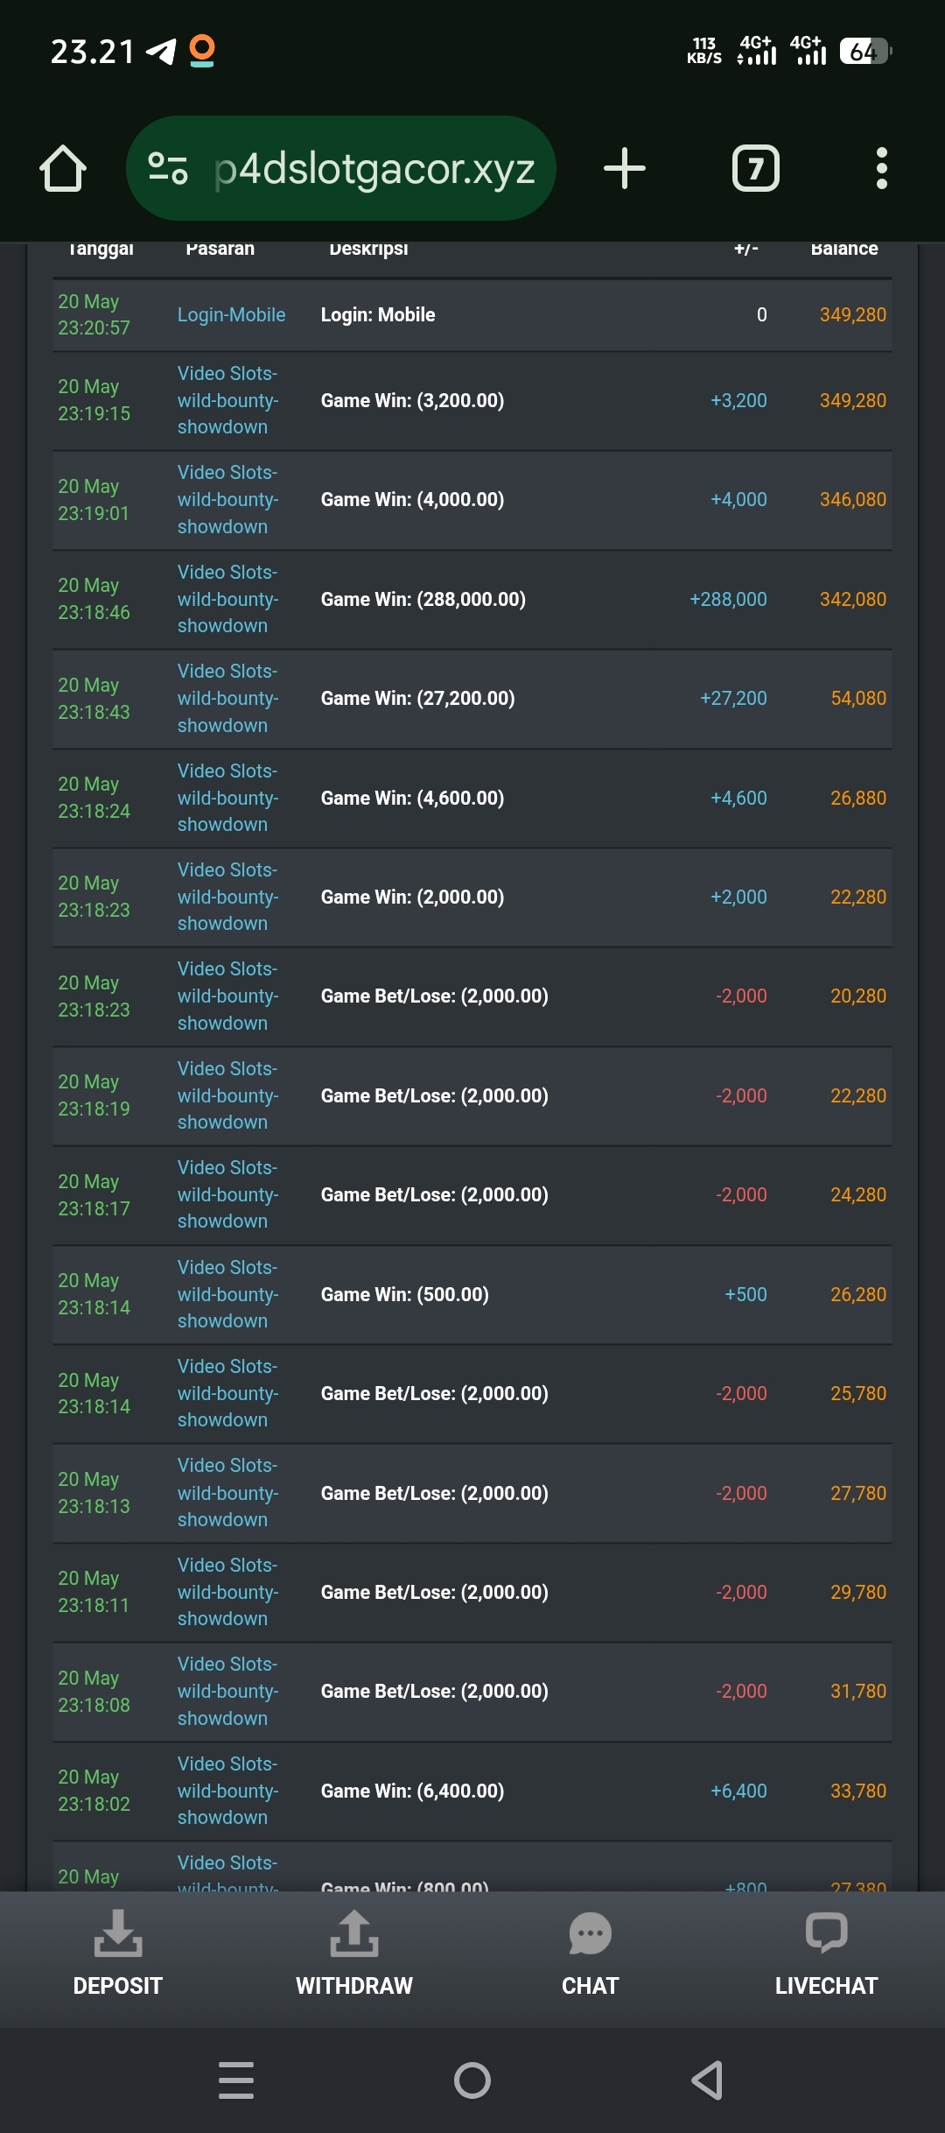Select the Game Win 27,200.00 row
The width and height of the screenshot is (945, 2133).
coord(472,699)
